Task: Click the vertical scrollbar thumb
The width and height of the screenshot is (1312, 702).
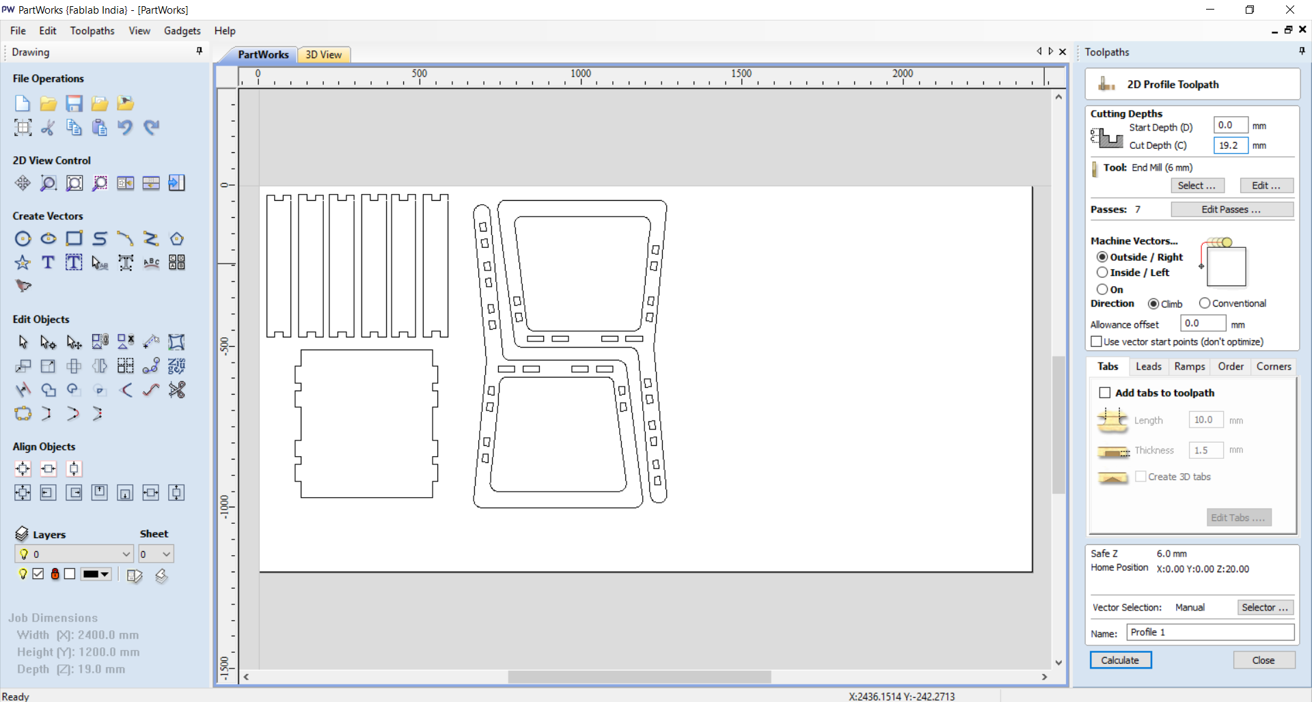Action: coord(1058,424)
